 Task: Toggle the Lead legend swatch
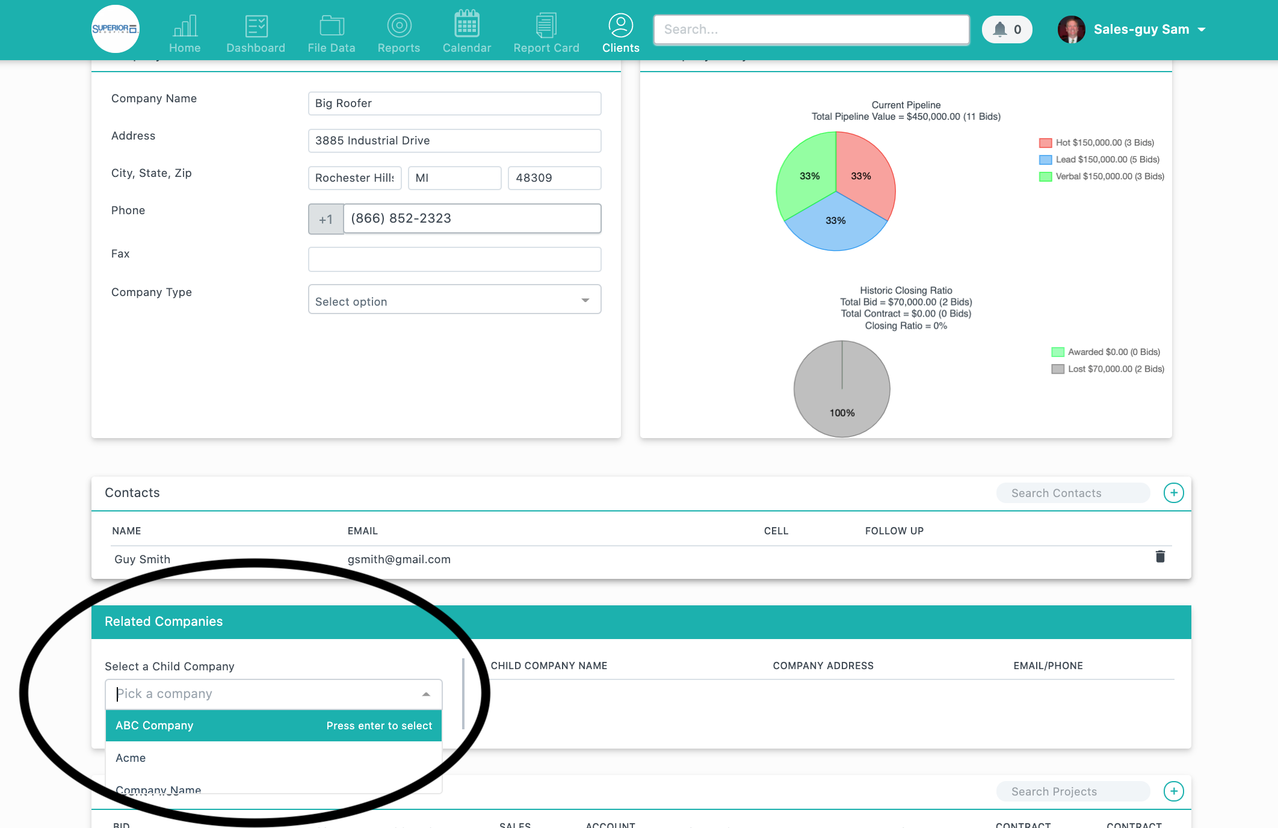[1046, 159]
